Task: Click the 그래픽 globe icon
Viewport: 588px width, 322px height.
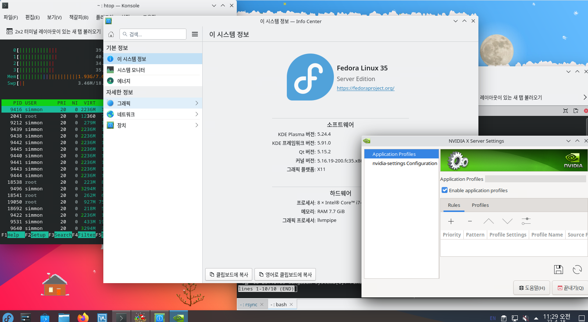Action: coord(110,103)
